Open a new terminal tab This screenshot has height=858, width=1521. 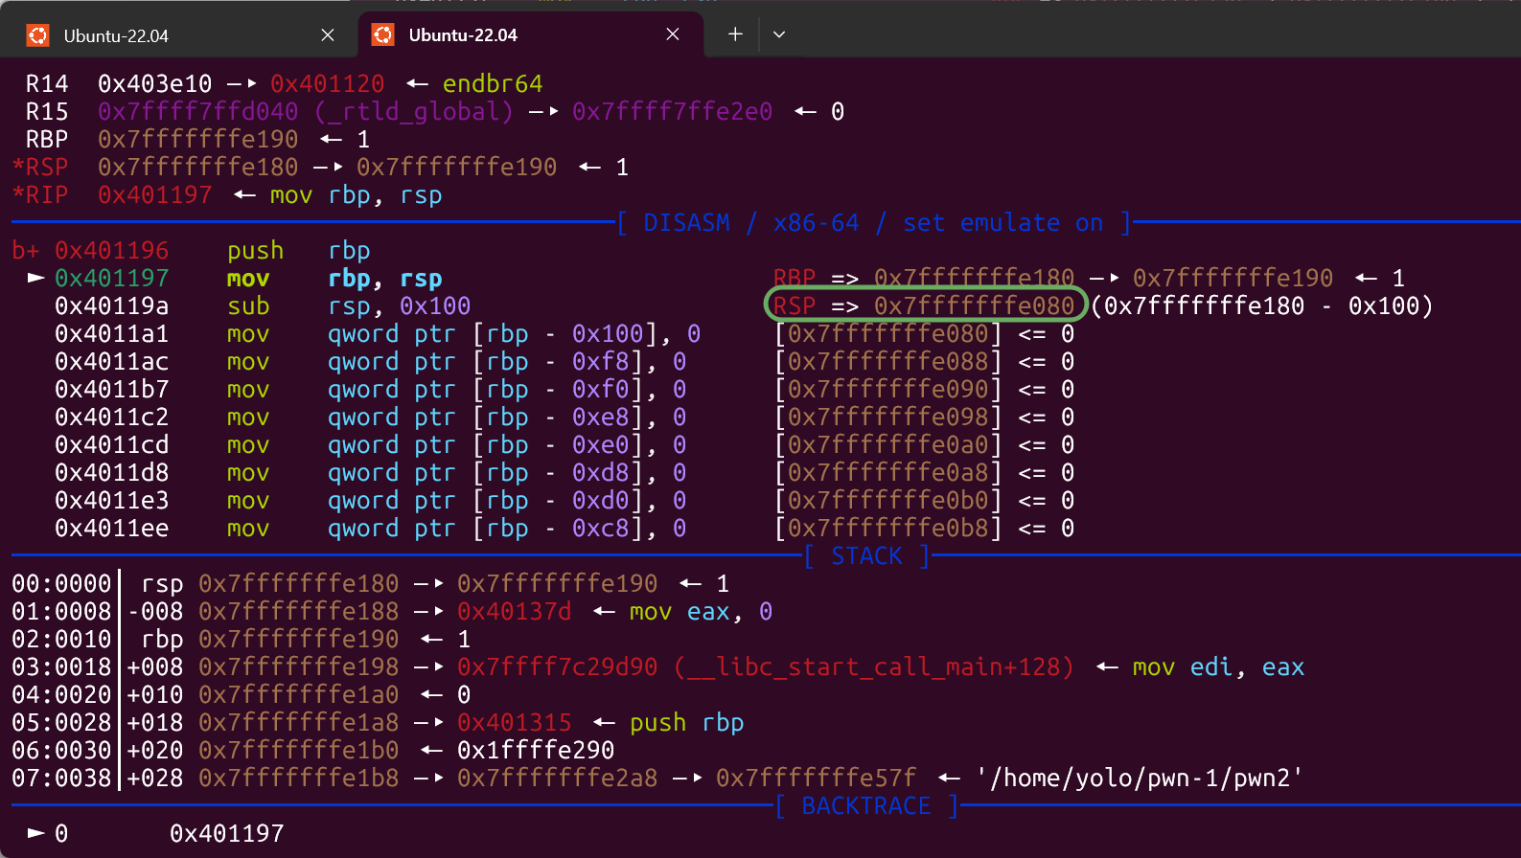point(735,34)
